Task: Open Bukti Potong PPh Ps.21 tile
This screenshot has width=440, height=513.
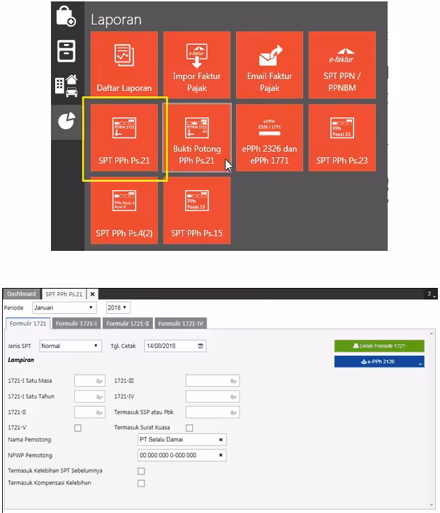Action: coord(197,138)
